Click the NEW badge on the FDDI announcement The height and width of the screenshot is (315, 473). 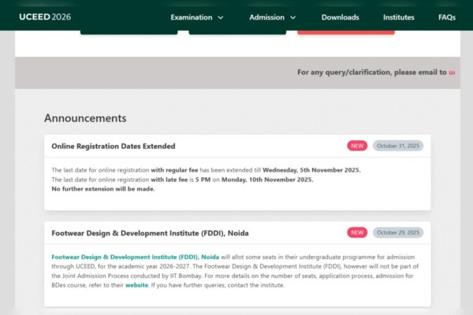357,233
